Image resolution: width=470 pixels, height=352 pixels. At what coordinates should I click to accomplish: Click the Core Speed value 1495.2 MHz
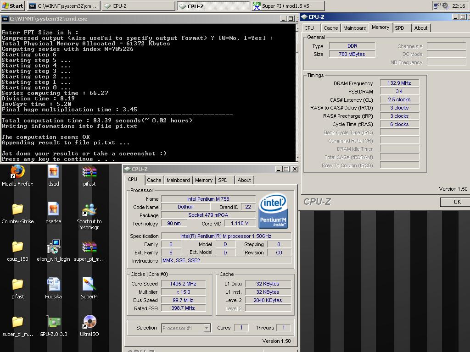pyautogui.click(x=183, y=284)
